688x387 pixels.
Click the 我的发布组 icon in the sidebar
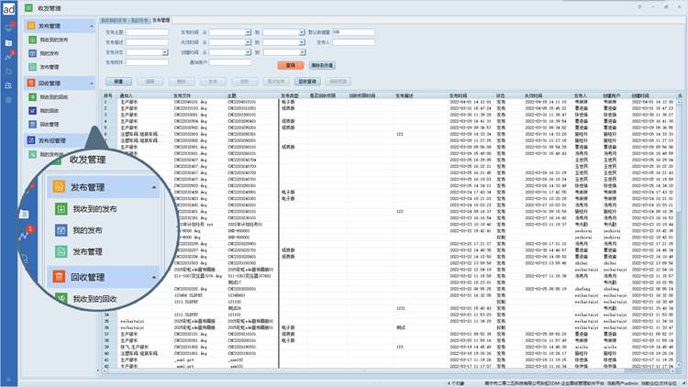pyautogui.click(x=31, y=155)
